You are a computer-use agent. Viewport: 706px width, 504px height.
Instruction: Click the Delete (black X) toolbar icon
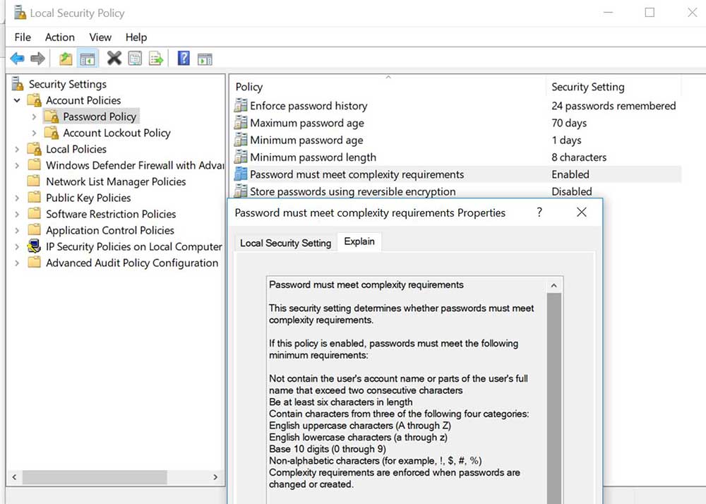pyautogui.click(x=114, y=59)
